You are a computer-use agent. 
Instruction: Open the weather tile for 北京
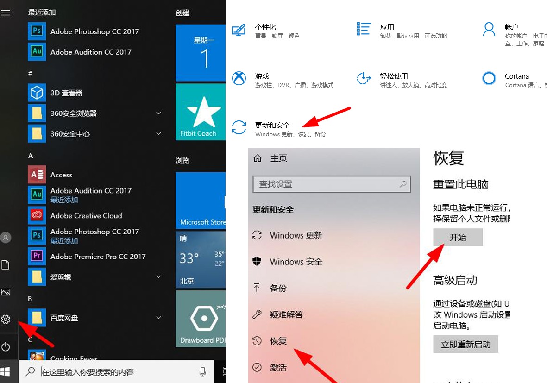[201, 260]
